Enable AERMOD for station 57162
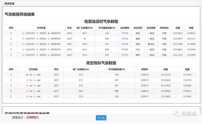Screen dimensions: 202x124 [49, 39]
